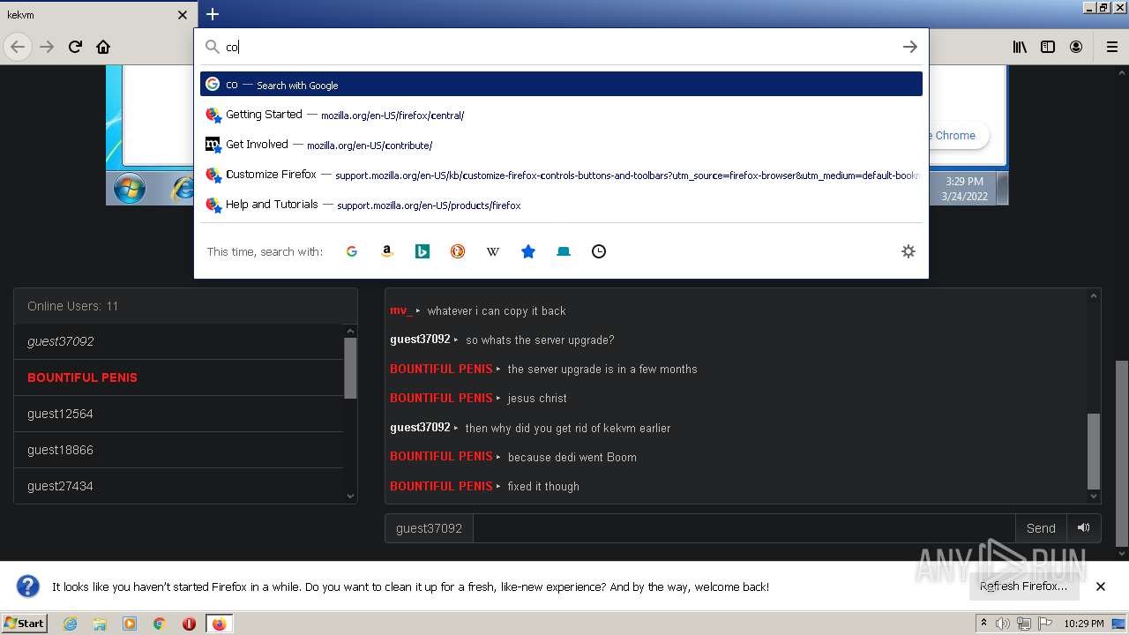This screenshot has height=635, width=1129.
Task: Select BOUNTIFUL PENIS in online users list
Action: pos(178,377)
